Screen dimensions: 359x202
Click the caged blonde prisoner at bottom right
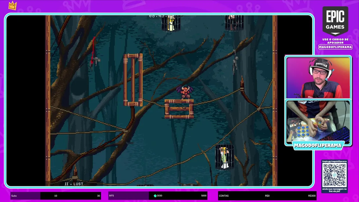click(x=224, y=157)
